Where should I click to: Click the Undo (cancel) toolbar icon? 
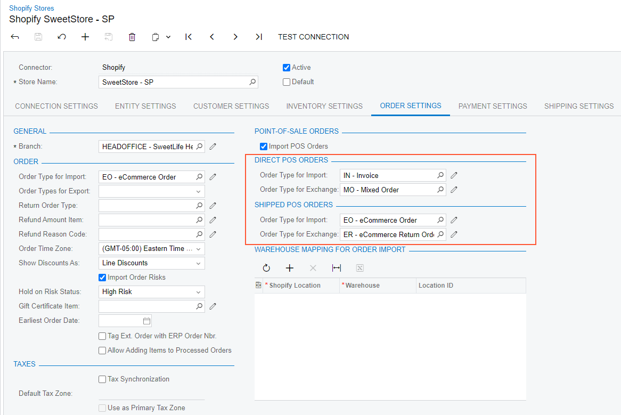61,37
